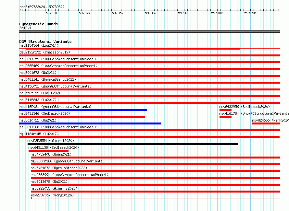Image resolution: width=289 pixels, height=211 pixels.
Task: Click dgv1184n145 (Lu2017) label
Action: click(x=39, y=134)
